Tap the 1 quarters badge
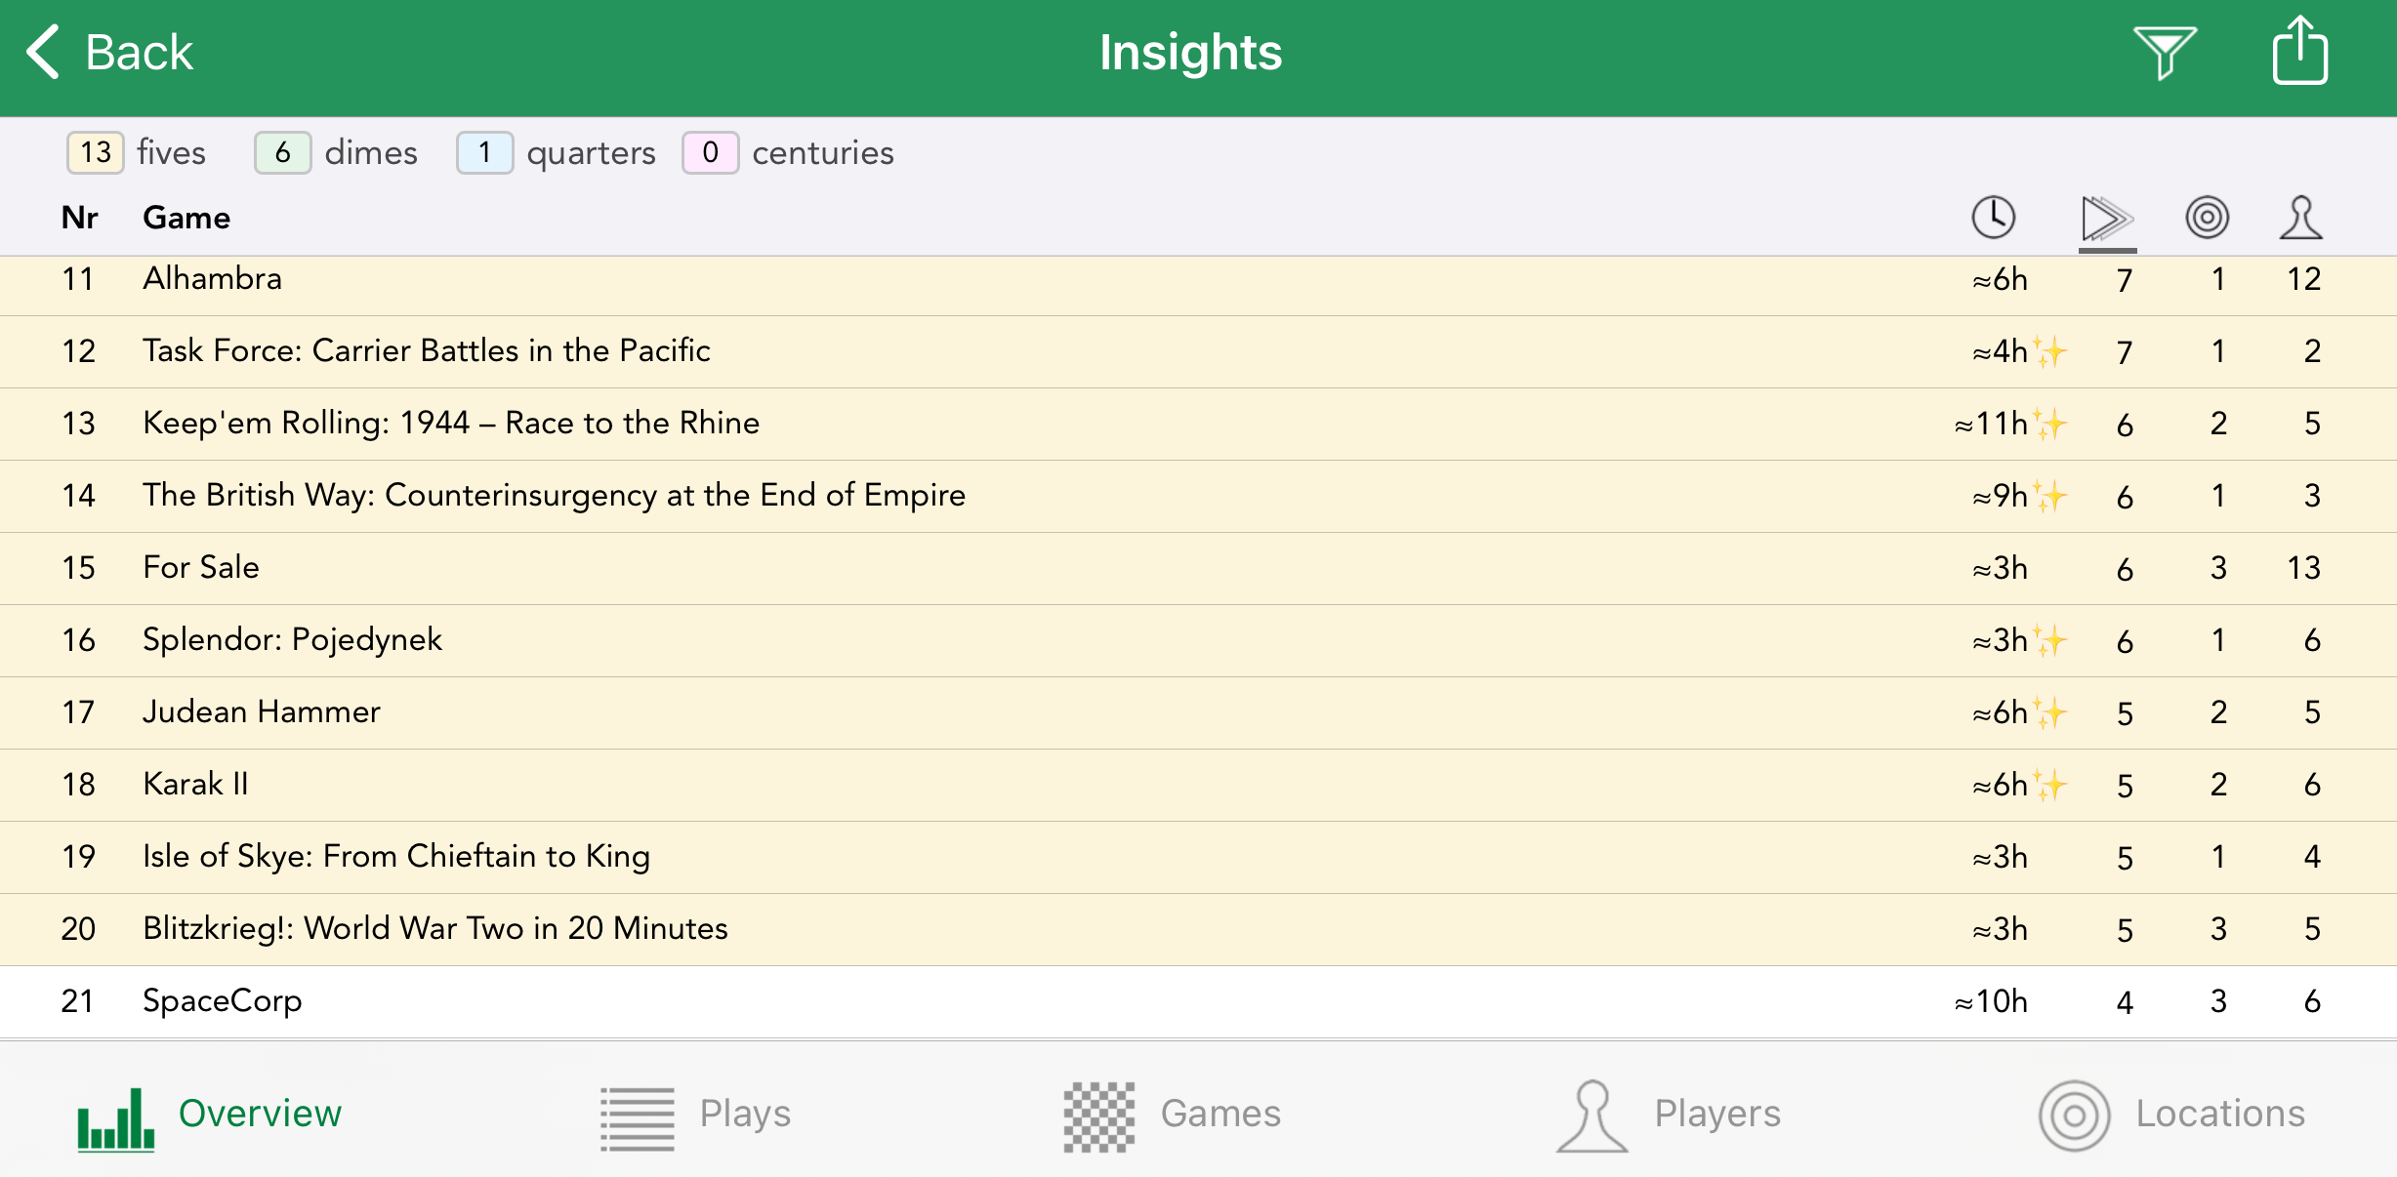Screen dimensions: 2397x1177 (x=484, y=152)
